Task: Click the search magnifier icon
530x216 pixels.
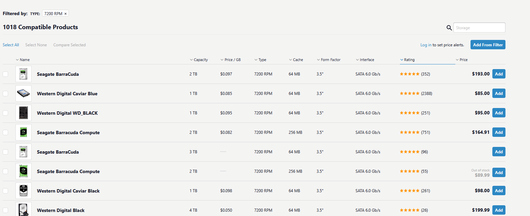Action: click(449, 28)
